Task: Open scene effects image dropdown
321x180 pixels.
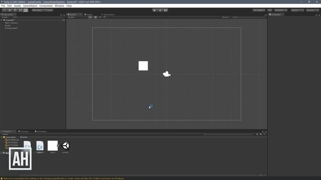Action: (105, 17)
